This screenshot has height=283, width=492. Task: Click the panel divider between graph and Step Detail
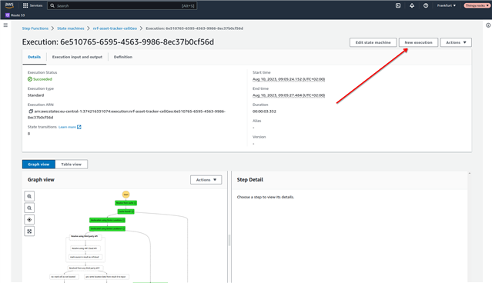pos(229,240)
